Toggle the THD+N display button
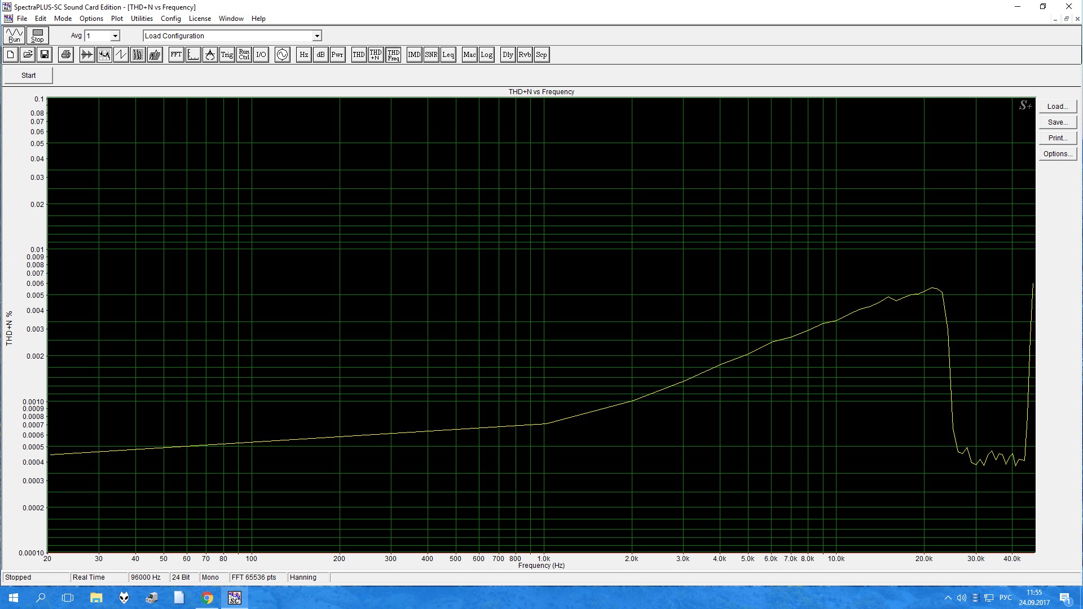Viewport: 1083px width, 609px height. (x=376, y=55)
